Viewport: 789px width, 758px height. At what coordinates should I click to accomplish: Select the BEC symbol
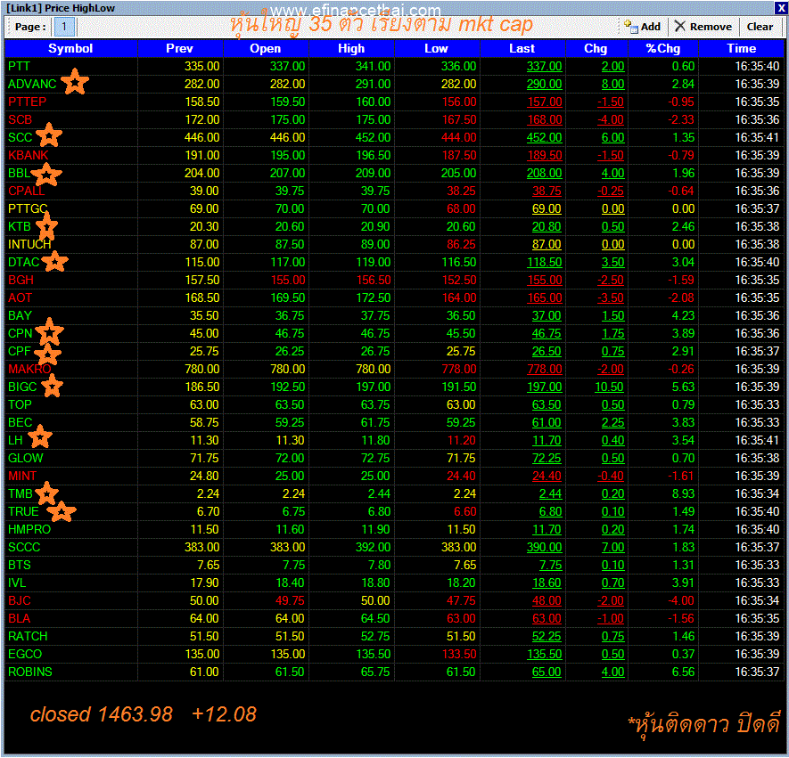21,423
